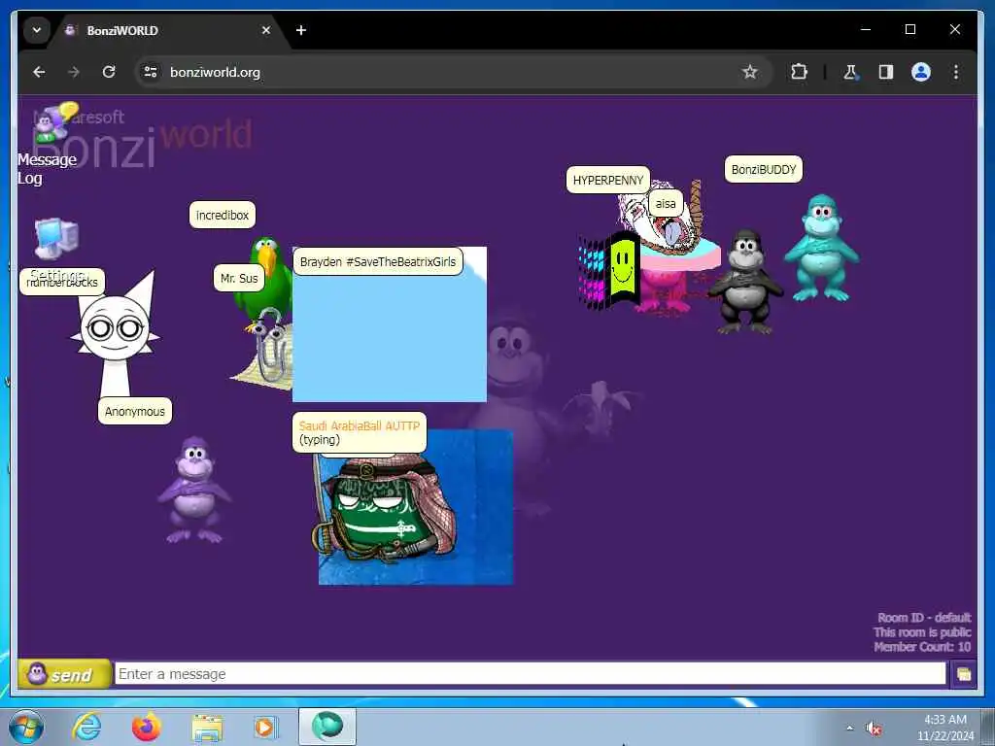Click the purple Anonymous Bonzi character
This screenshot has height=746, width=995.
pos(193,490)
